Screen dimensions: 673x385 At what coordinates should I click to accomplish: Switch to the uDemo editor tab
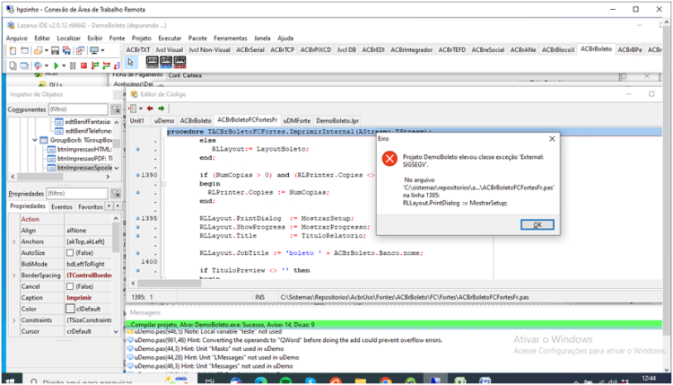[164, 121]
